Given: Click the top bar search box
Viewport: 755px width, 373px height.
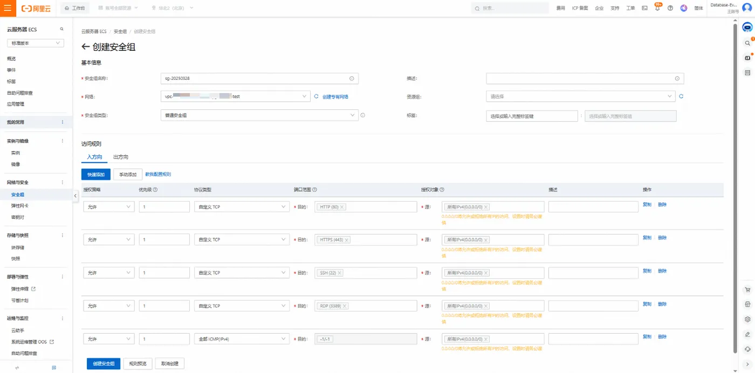Looking at the screenshot, I should click(x=510, y=8).
